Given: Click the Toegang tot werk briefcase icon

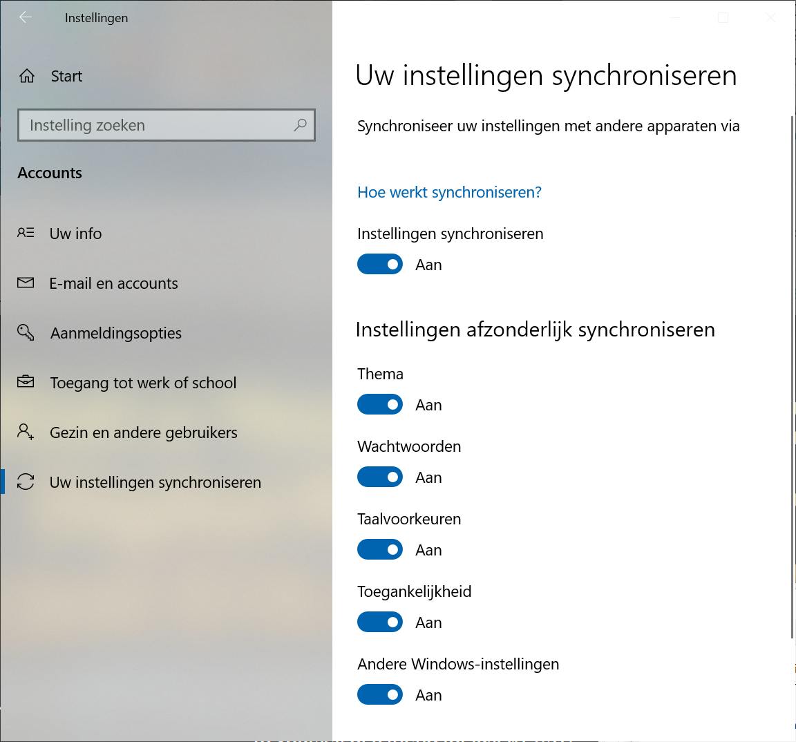Looking at the screenshot, I should [x=26, y=382].
